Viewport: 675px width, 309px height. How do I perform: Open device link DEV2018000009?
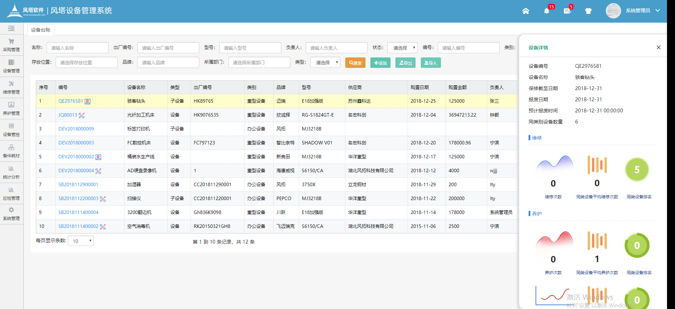coord(76,129)
